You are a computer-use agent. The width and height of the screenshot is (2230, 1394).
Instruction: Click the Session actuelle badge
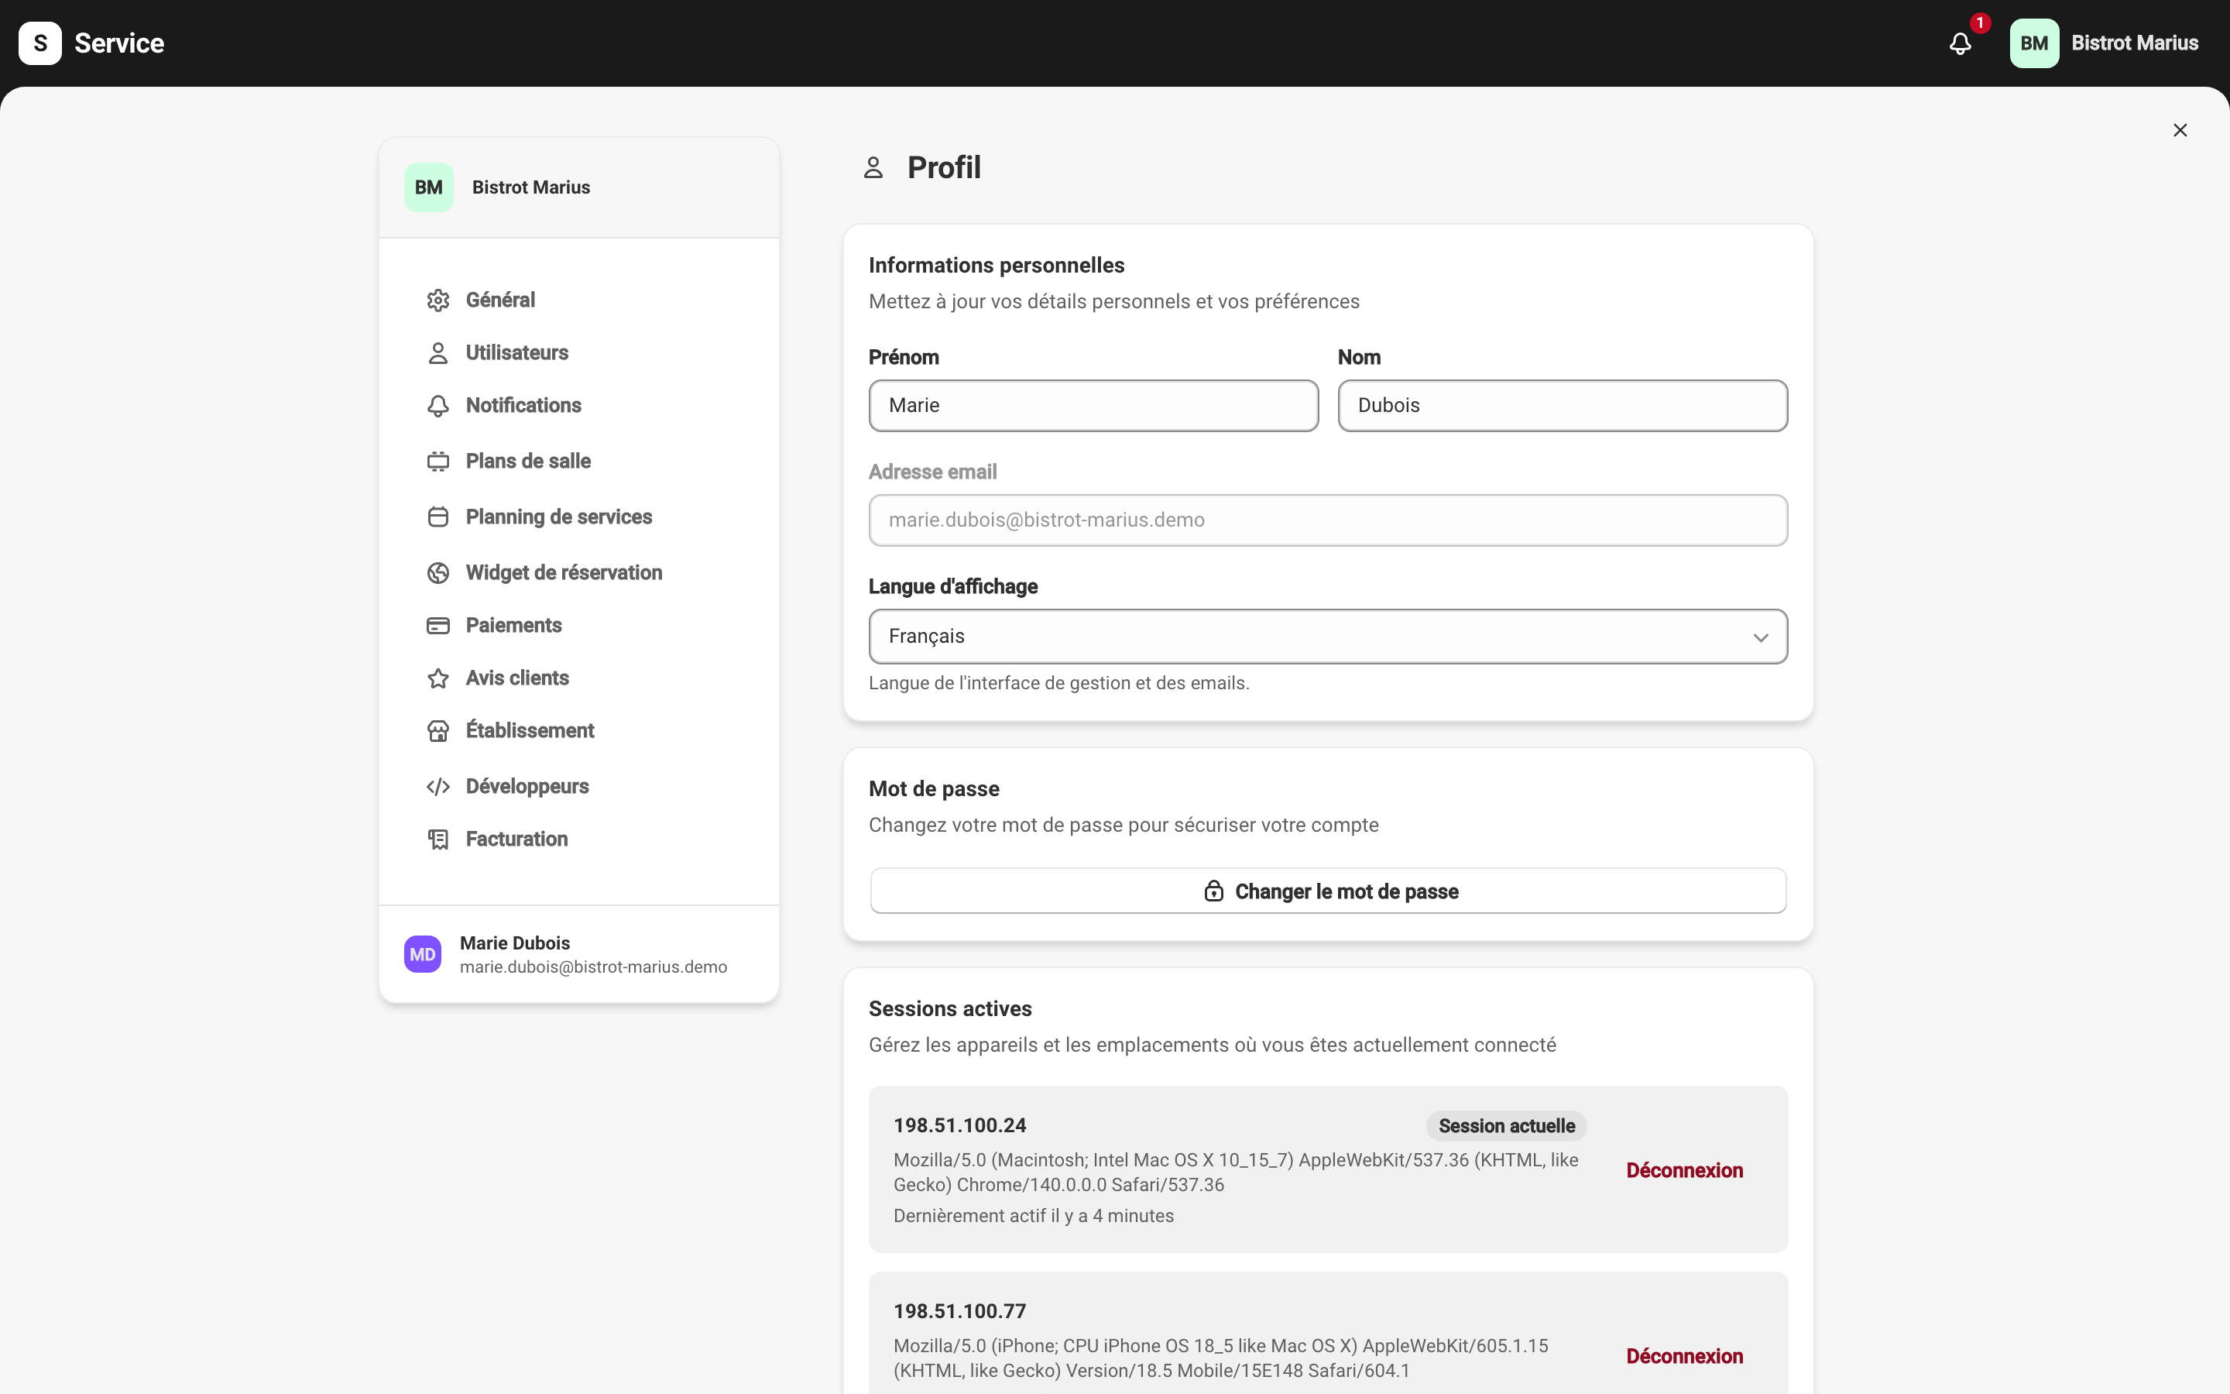coord(1506,1126)
